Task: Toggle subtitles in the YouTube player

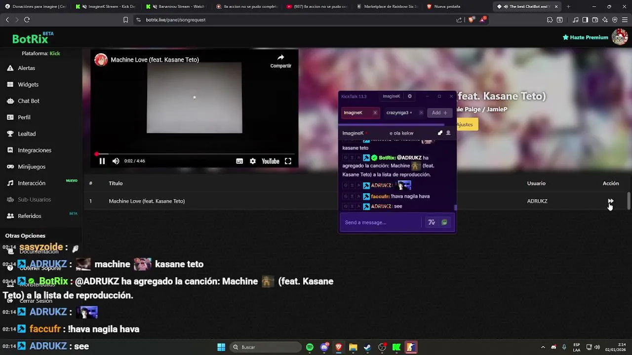Action: tap(239, 161)
